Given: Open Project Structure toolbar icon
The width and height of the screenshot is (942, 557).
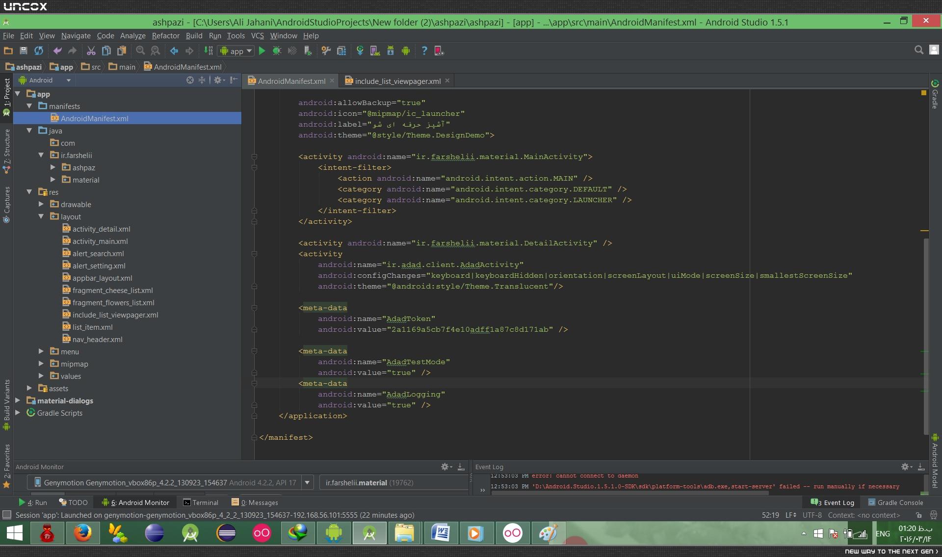Looking at the screenshot, I should (x=341, y=51).
